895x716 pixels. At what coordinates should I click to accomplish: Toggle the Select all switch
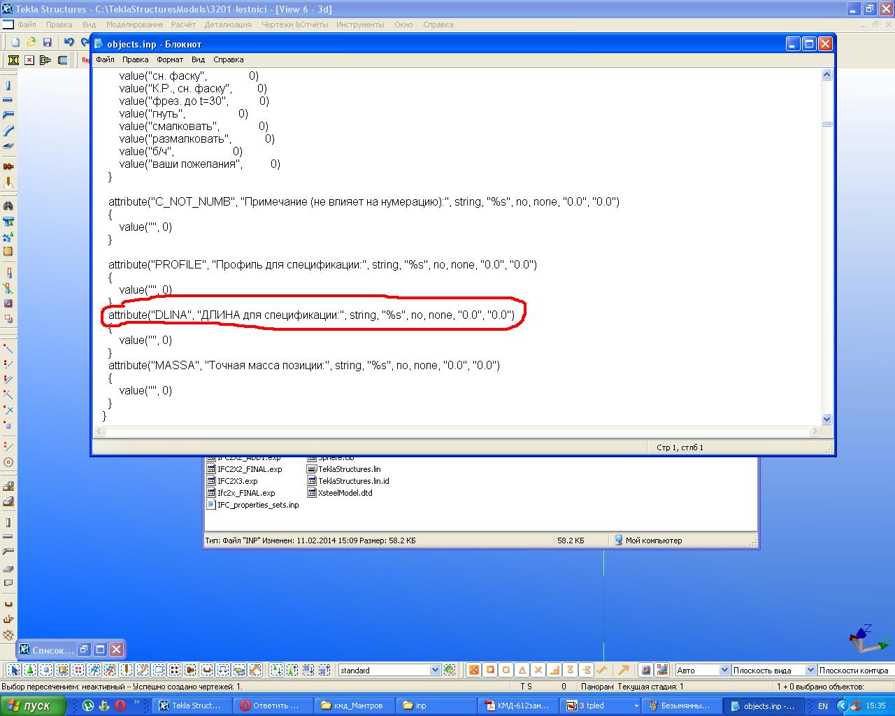pyautogui.click(x=14, y=670)
